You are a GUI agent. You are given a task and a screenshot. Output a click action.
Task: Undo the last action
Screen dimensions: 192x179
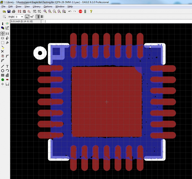pos(70,12)
